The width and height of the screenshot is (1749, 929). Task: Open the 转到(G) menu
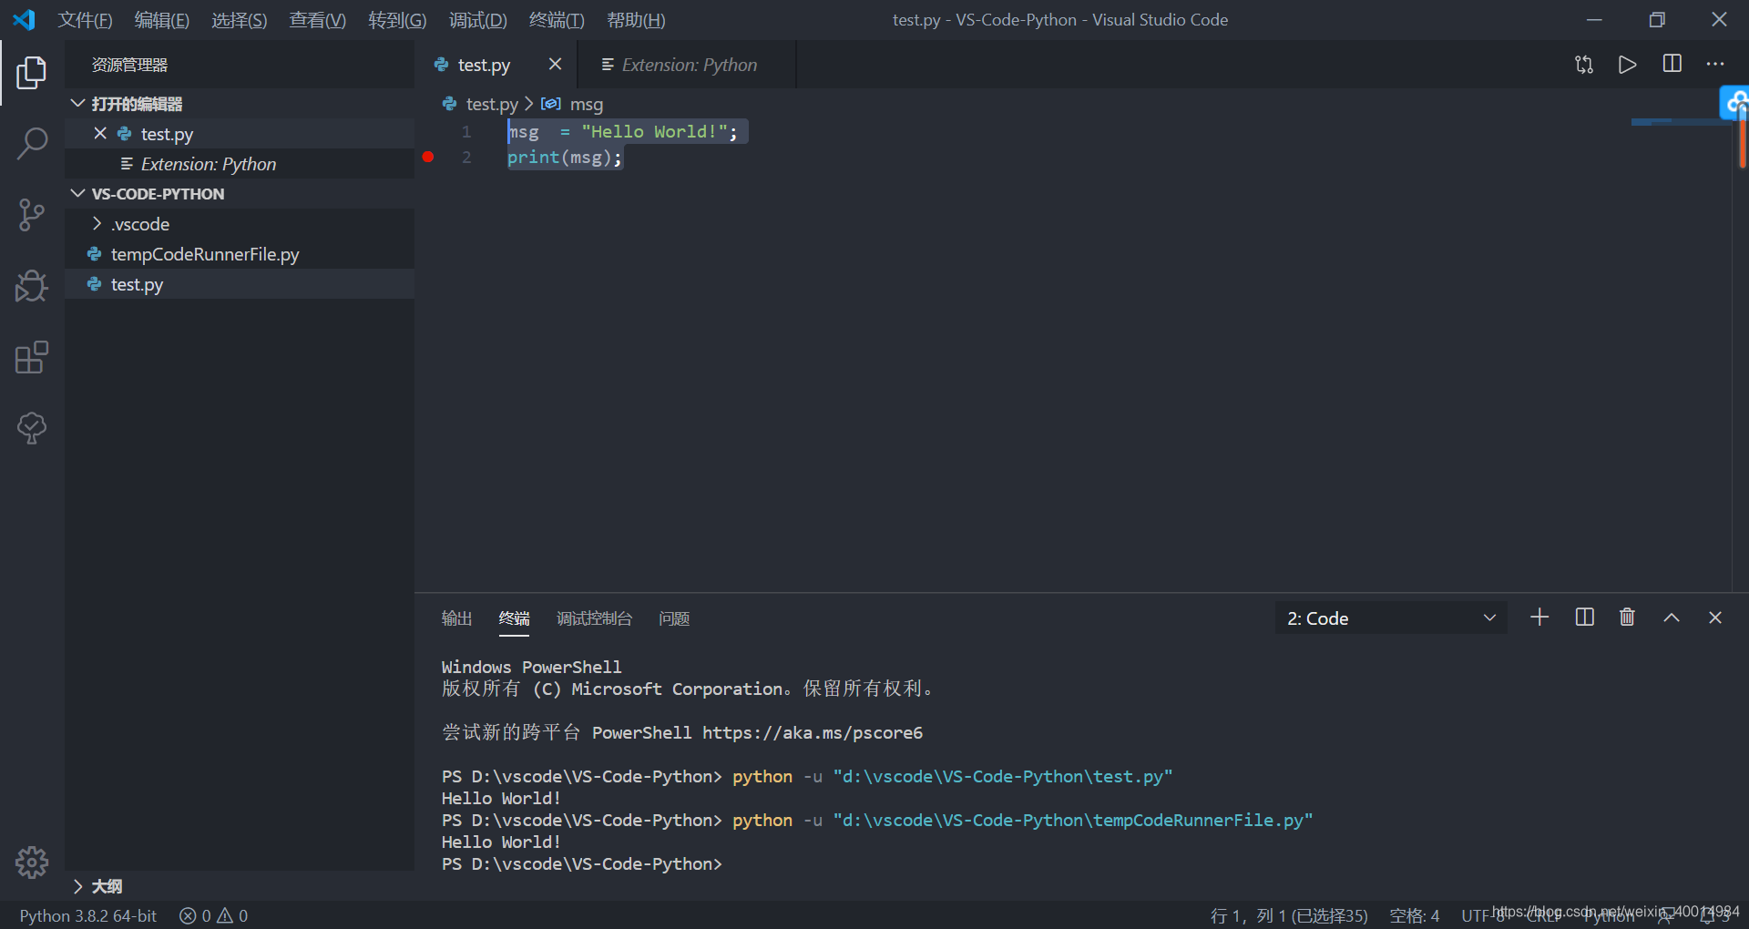[x=398, y=20]
